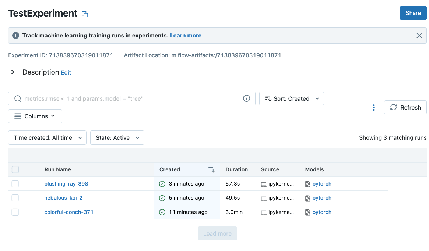Open the three-dot more options menu
The image size is (429, 251).
click(x=373, y=108)
